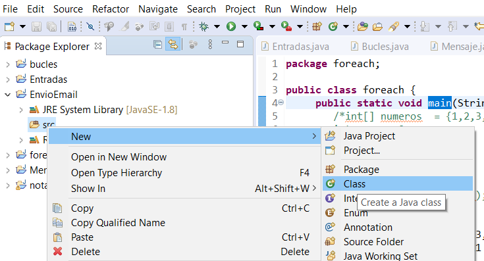The image size is (484, 261).
Task: Select Paste in context menu
Action: 184,237
